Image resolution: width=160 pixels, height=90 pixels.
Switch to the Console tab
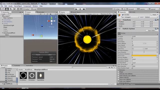click(16, 65)
